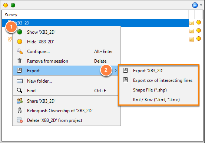Screen dimensions: 205x143
Task: Click yellow square icon on second survey row
Action: [x=192, y=31]
